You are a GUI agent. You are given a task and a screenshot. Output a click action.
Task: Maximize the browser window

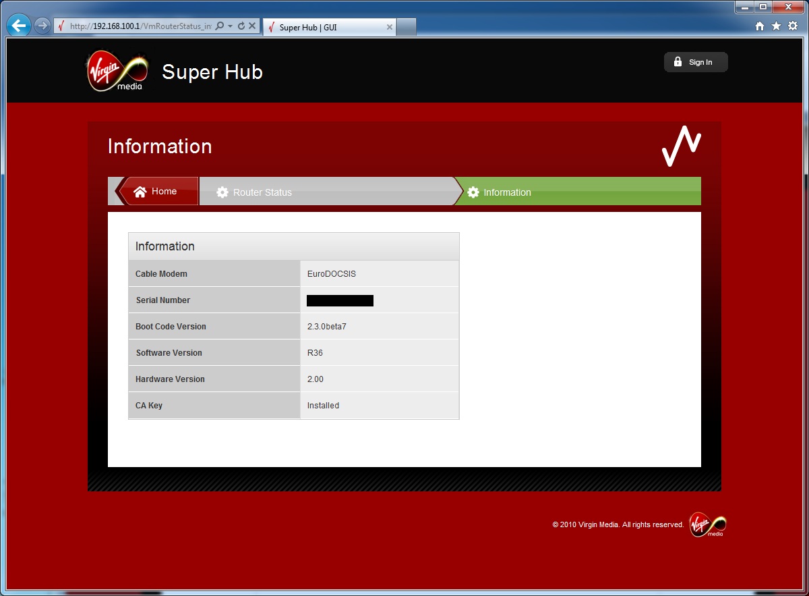763,7
